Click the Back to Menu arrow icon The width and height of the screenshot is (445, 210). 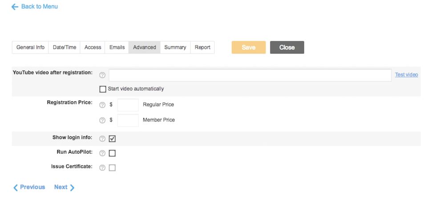tap(15, 7)
